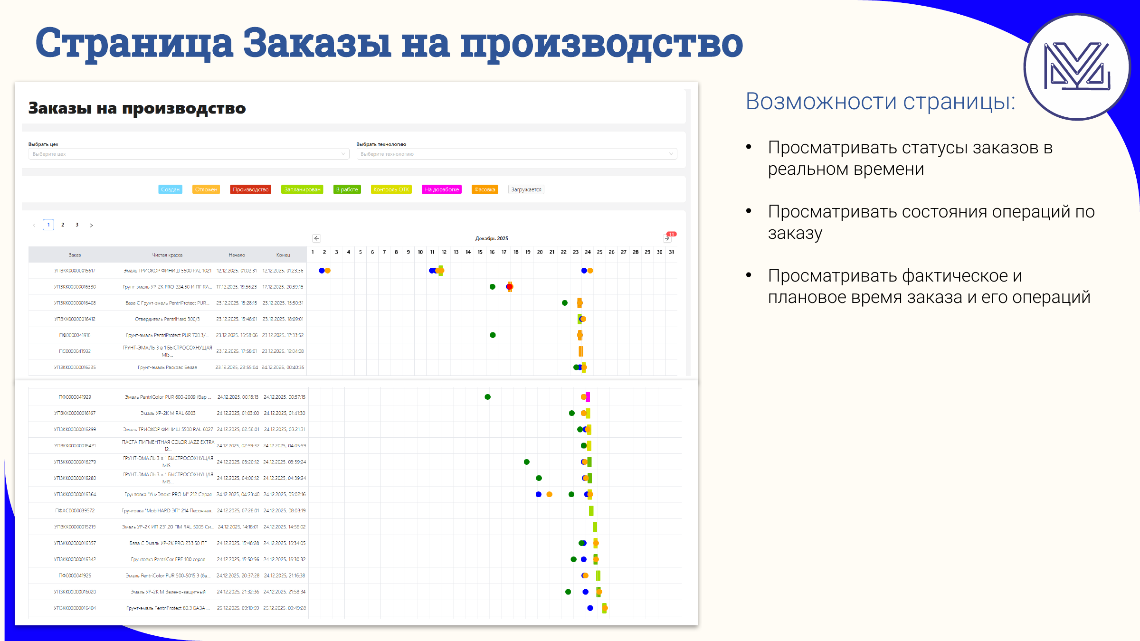Go to page 3 of the orders list

(x=76, y=225)
